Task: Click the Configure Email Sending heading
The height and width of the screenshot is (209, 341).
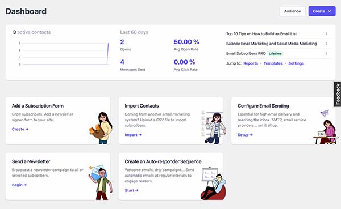Action: [263, 106]
